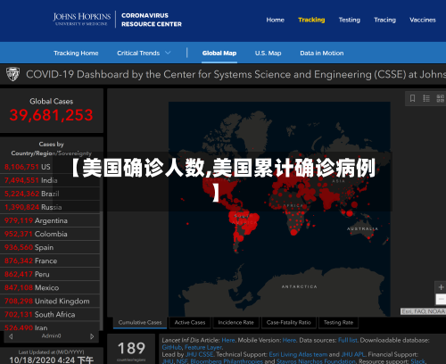Select the US row in cases list
Viewport: 446px width, 364px height.
click(50, 167)
